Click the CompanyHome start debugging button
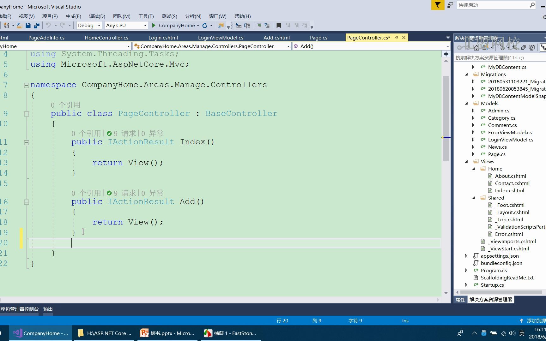Image resolution: width=546 pixels, height=341 pixels. click(173, 25)
